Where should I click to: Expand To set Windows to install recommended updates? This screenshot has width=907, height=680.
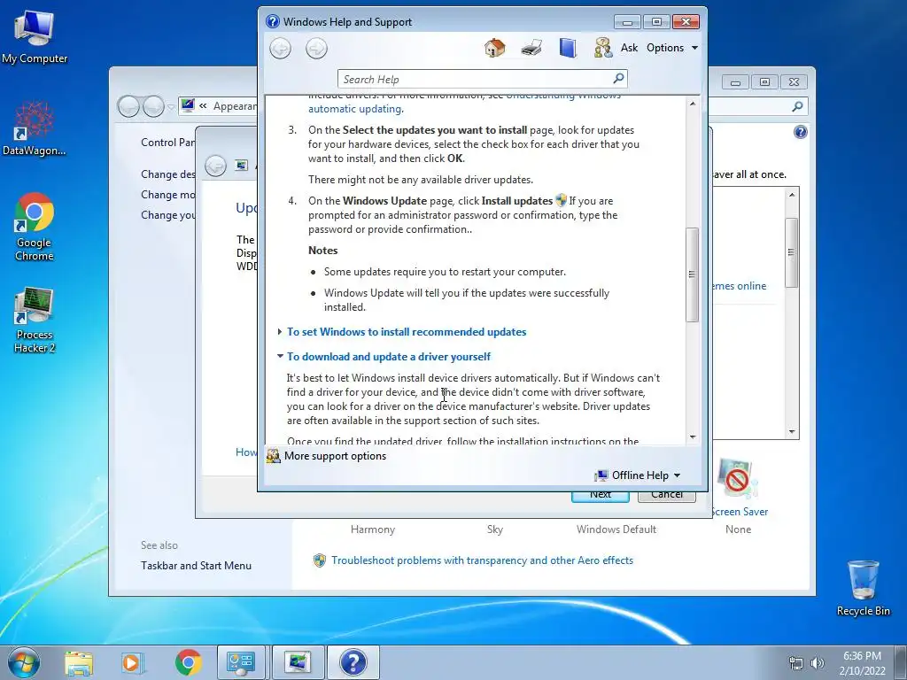[406, 332]
